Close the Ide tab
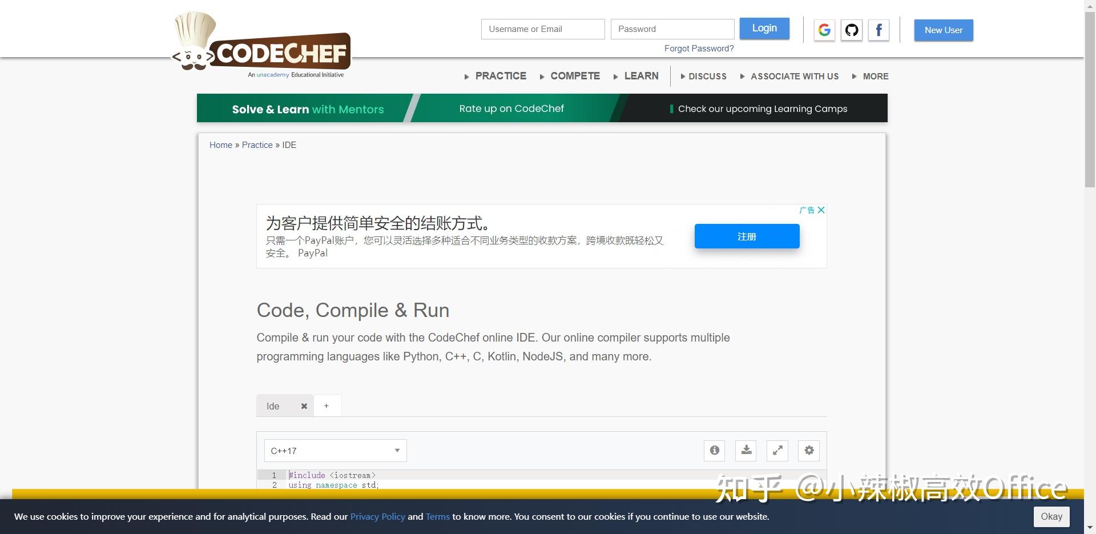Viewport: 1096px width, 534px height. coord(304,405)
